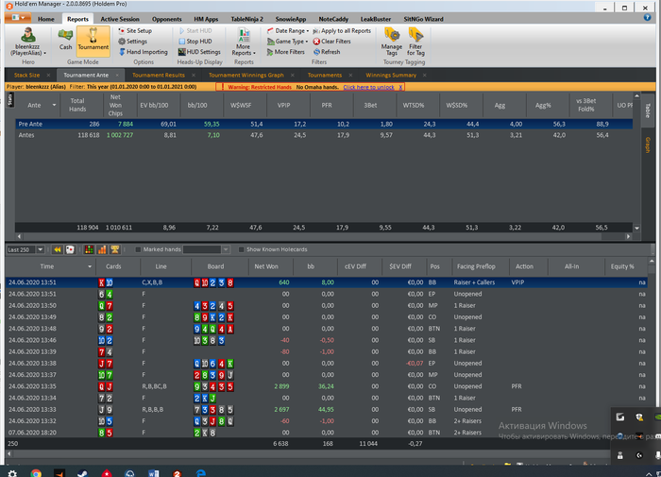This screenshot has width=661, height=477.
Task: Click the orange bar chart icon
Action: pos(102,249)
